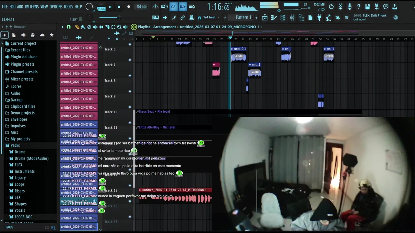Screen dimensions: 415x233
Task: Add a new pattern with plus button
Action: pyautogui.click(x=256, y=17)
